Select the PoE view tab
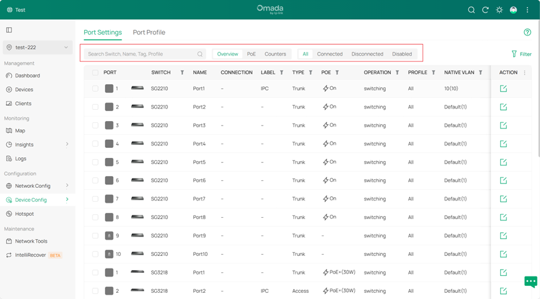Viewport: 540px width, 299px height. [x=251, y=54]
